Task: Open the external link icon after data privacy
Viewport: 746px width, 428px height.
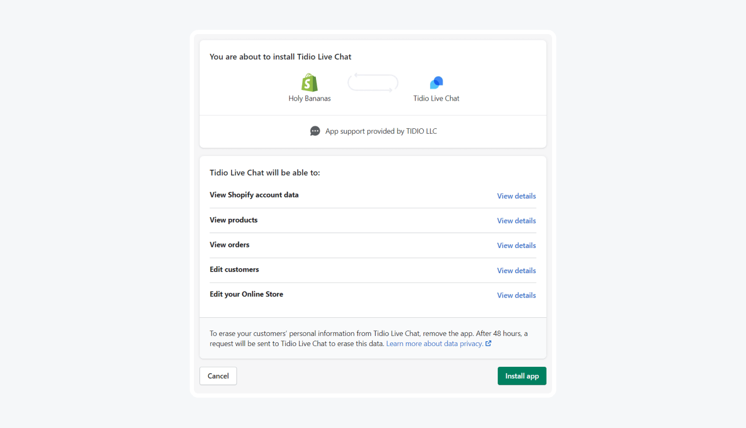Action: point(489,343)
